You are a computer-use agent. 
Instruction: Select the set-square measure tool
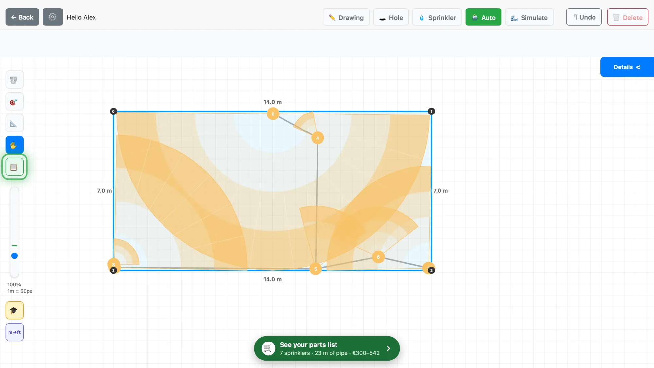pos(14,124)
